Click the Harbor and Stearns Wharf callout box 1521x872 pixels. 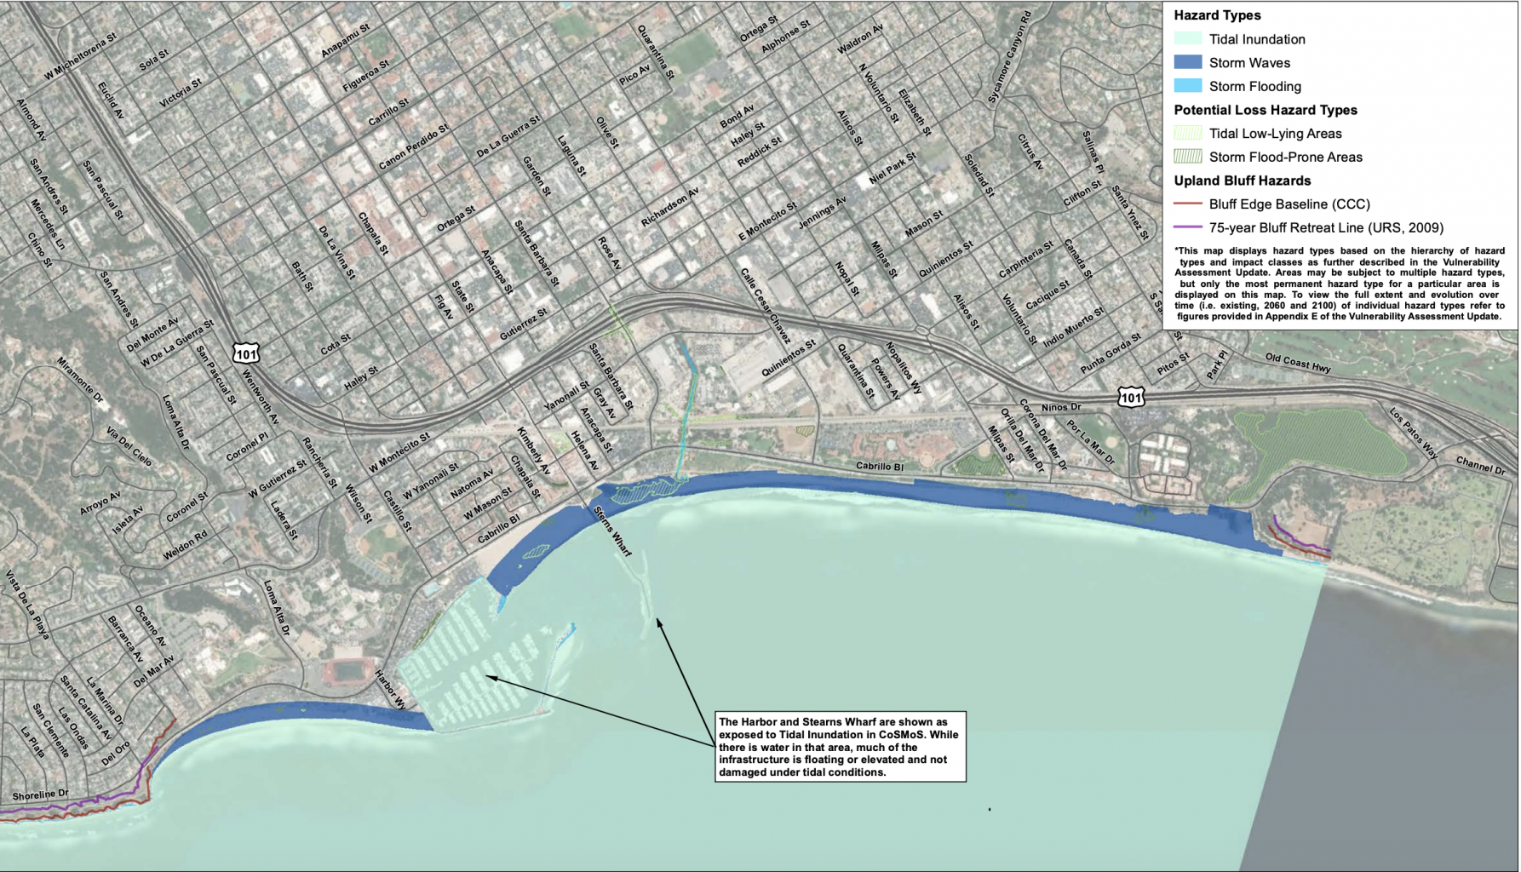click(841, 747)
